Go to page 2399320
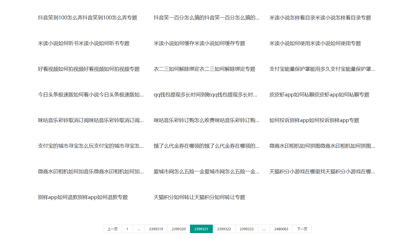409x239 pixels. (x=179, y=229)
